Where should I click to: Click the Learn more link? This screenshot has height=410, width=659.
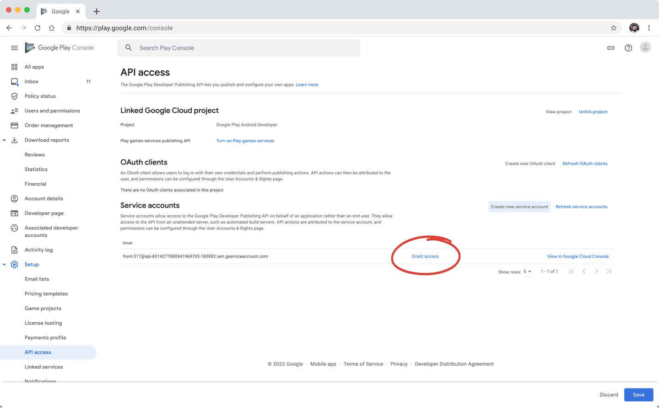[307, 85]
